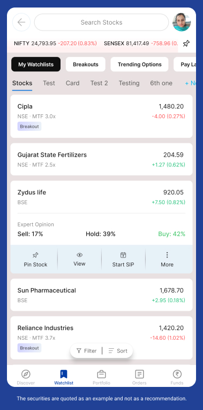Open the user profile avatar
The height and width of the screenshot is (410, 203).
182,22
